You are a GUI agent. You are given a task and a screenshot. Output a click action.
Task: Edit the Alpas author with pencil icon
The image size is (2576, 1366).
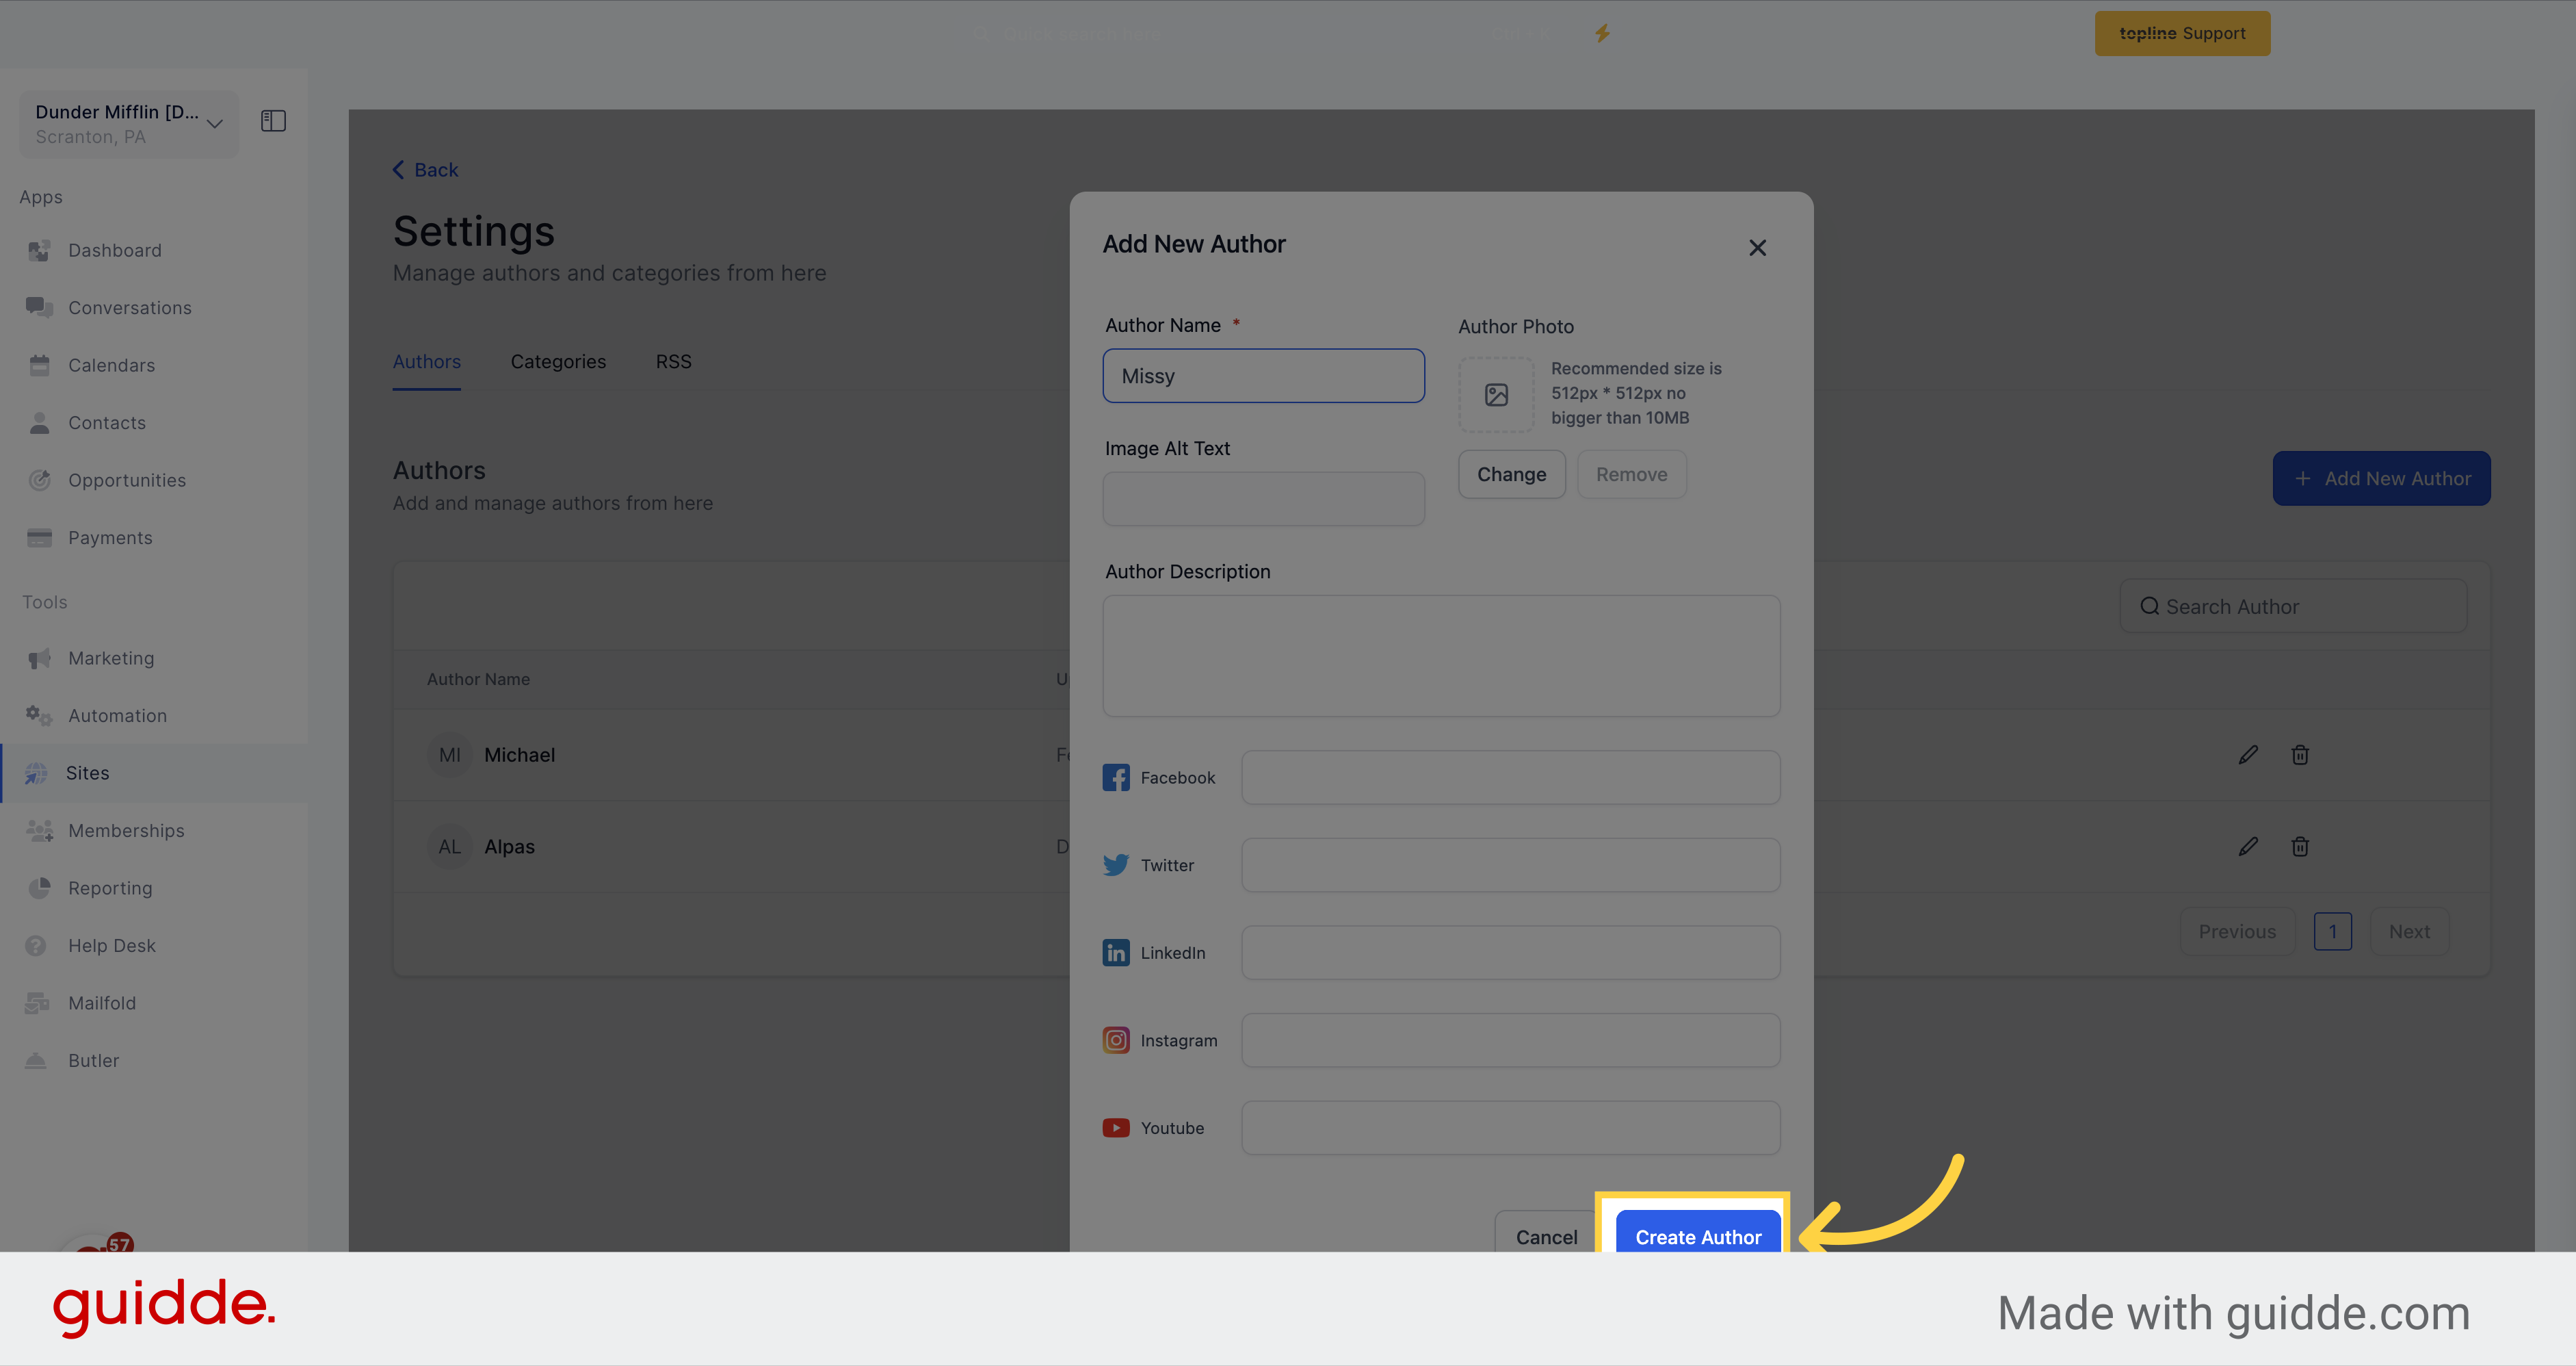[2247, 847]
